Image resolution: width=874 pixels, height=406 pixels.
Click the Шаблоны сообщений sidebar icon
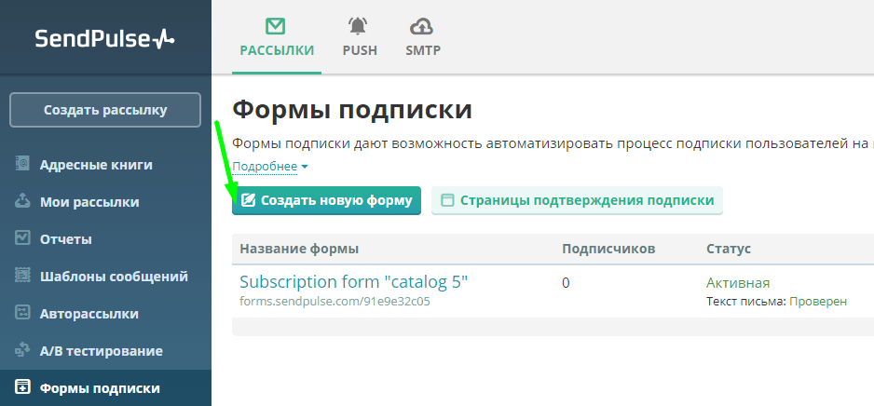[x=23, y=276]
